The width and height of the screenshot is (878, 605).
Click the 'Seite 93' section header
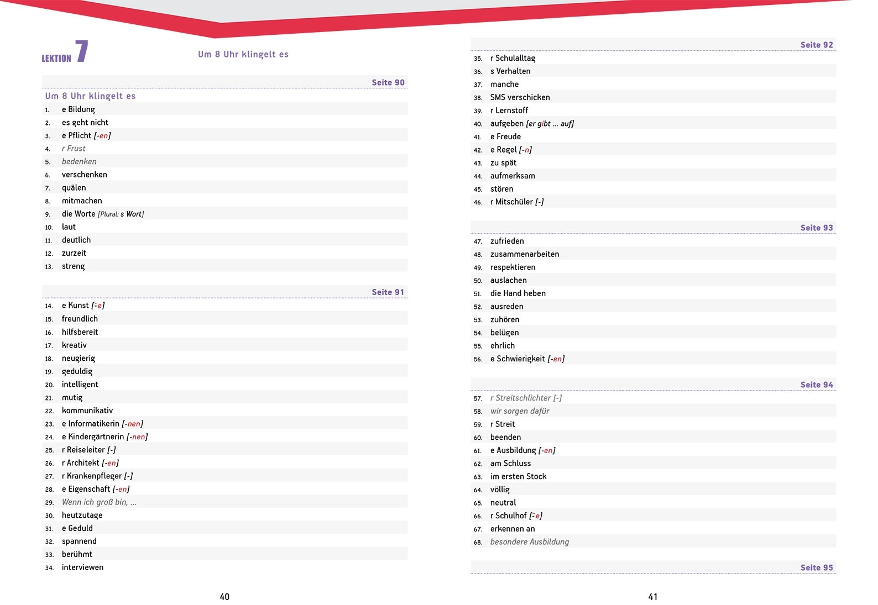coord(816,228)
